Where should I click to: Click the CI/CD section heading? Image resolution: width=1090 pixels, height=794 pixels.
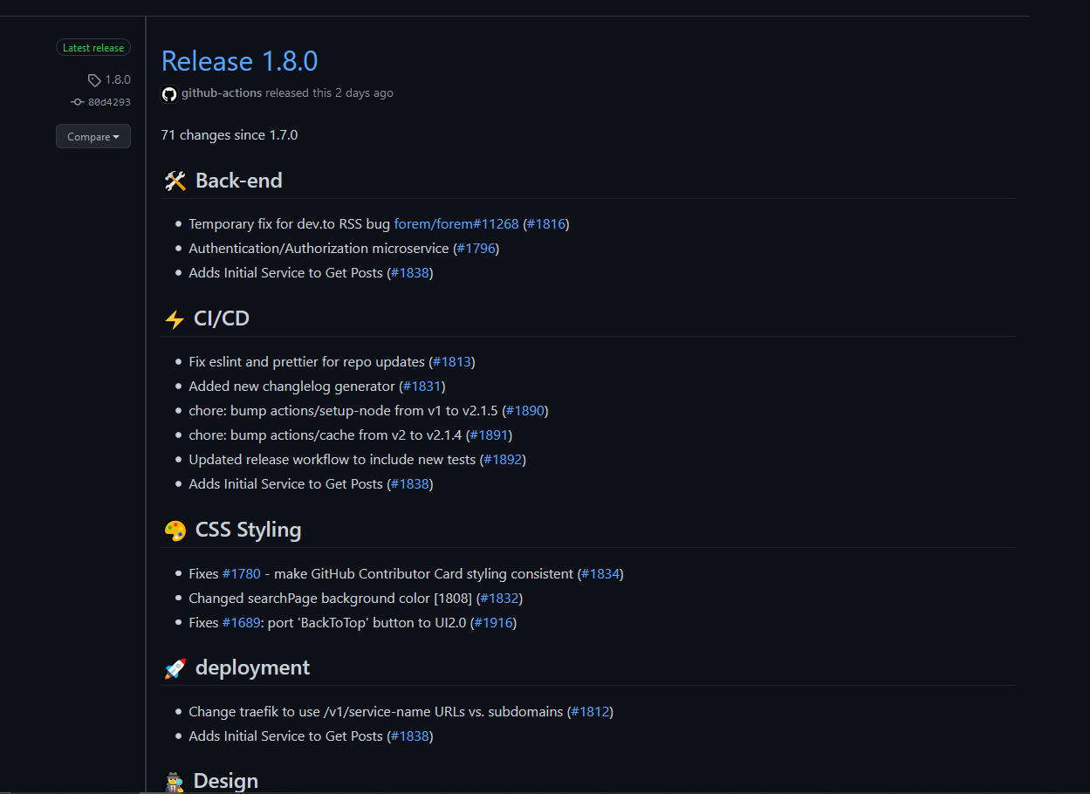222,318
